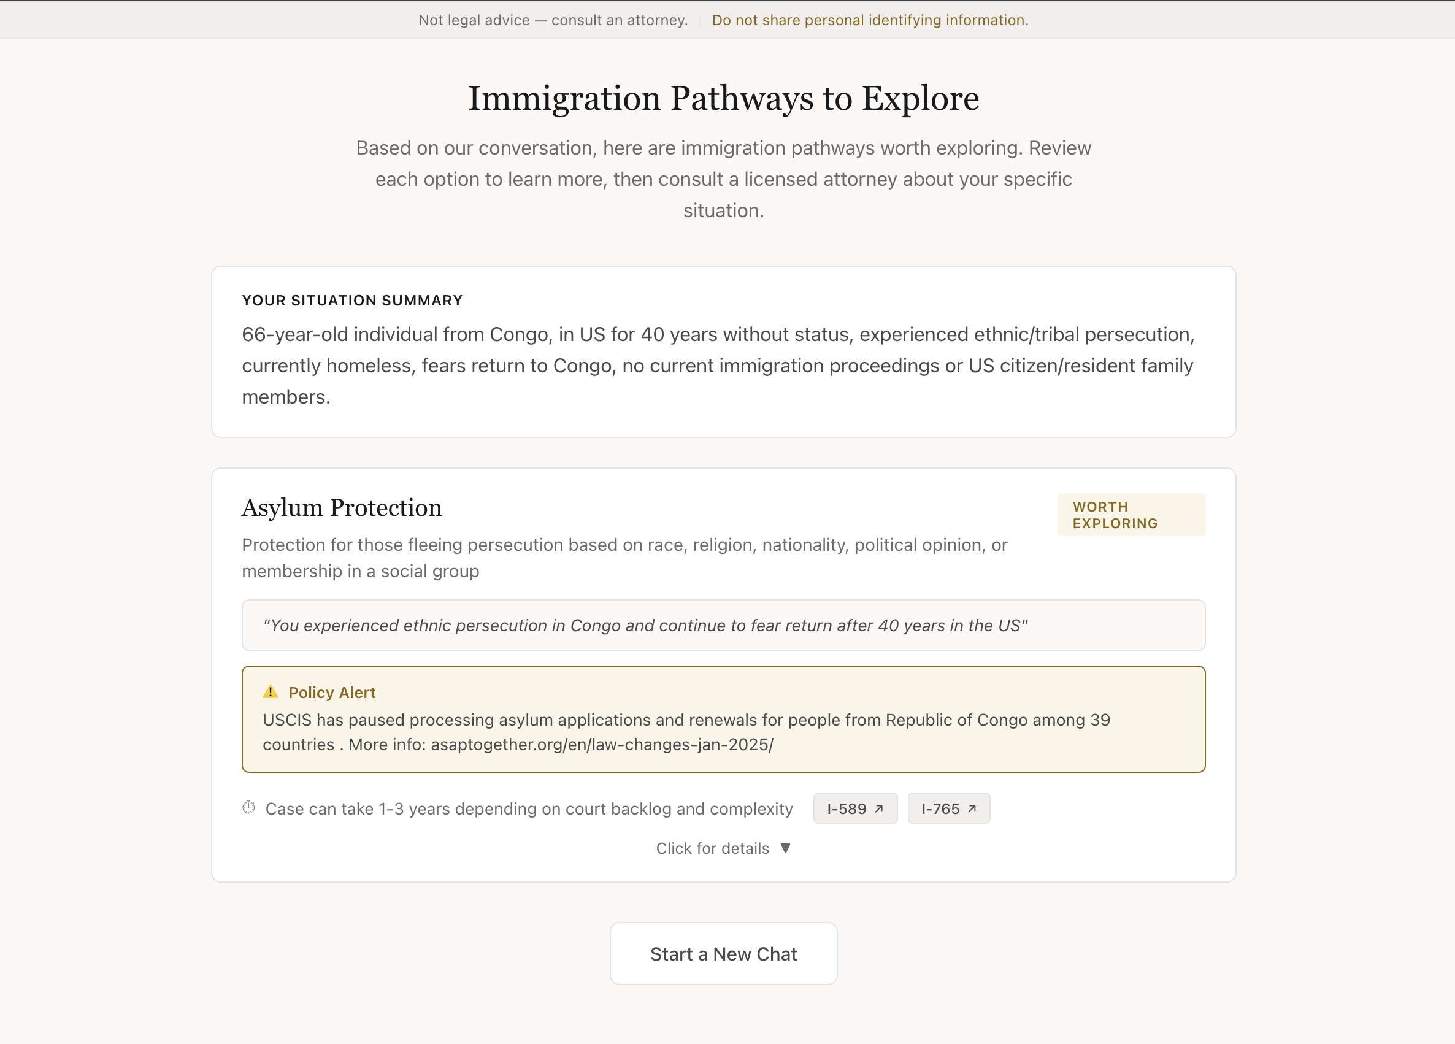Click the external arrow icon on I-589

point(879,808)
